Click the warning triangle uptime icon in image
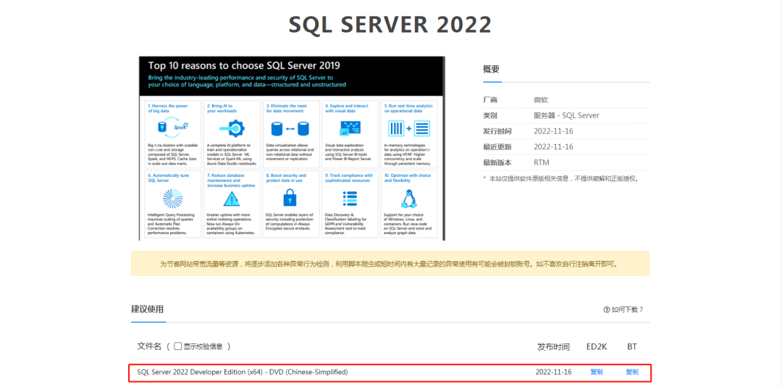Image resolution: width=782 pixels, height=387 pixels. [x=232, y=200]
